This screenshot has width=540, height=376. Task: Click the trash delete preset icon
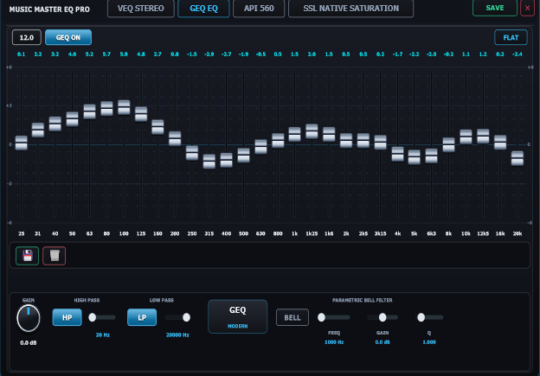click(x=54, y=256)
